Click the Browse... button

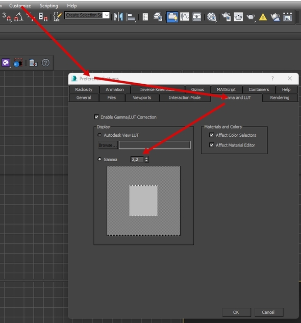(108, 145)
